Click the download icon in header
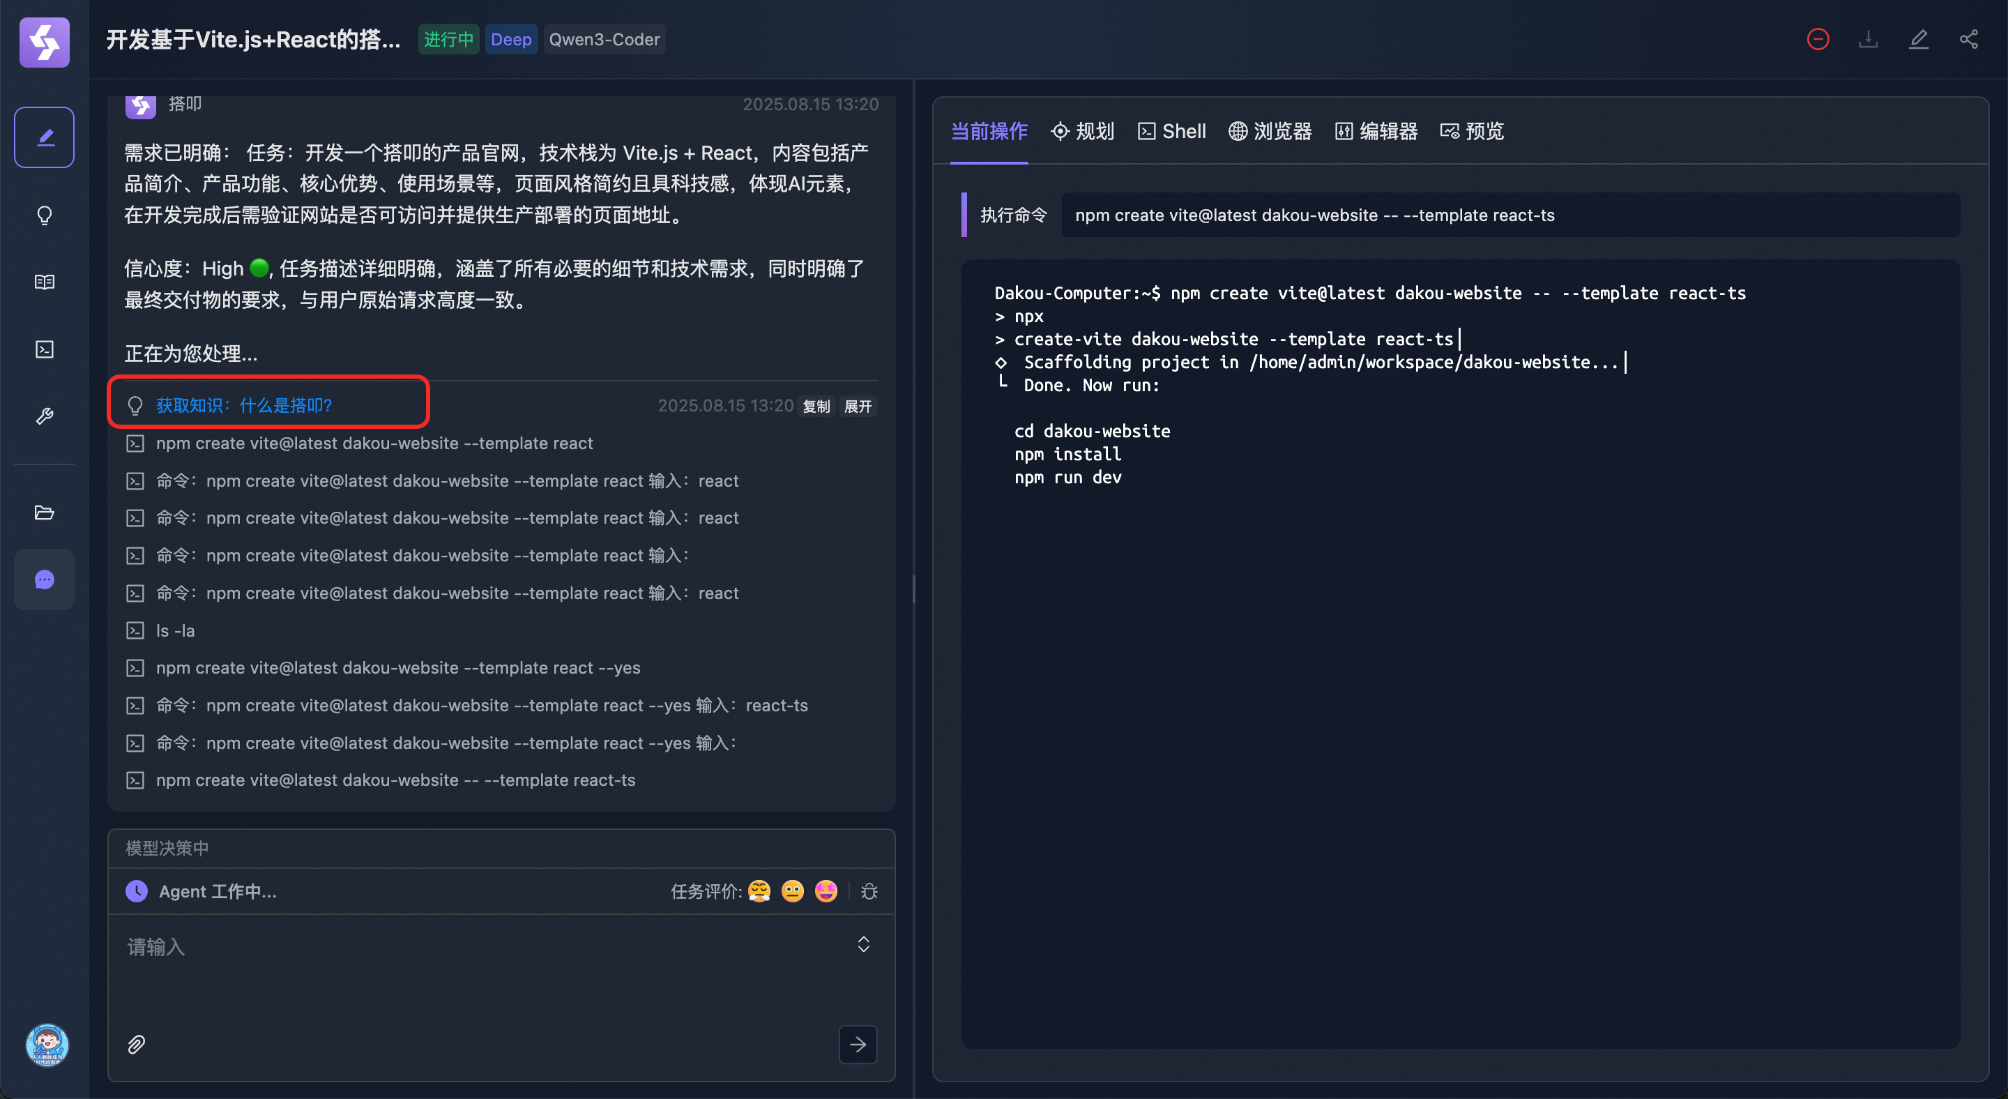Image resolution: width=2008 pixels, height=1099 pixels. (x=1868, y=40)
